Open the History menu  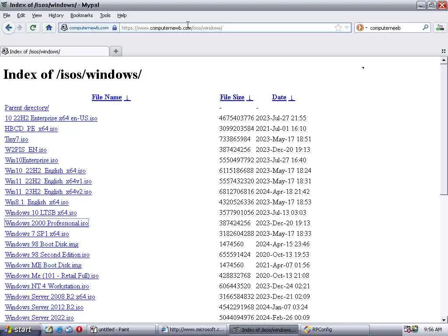coord(56,15)
